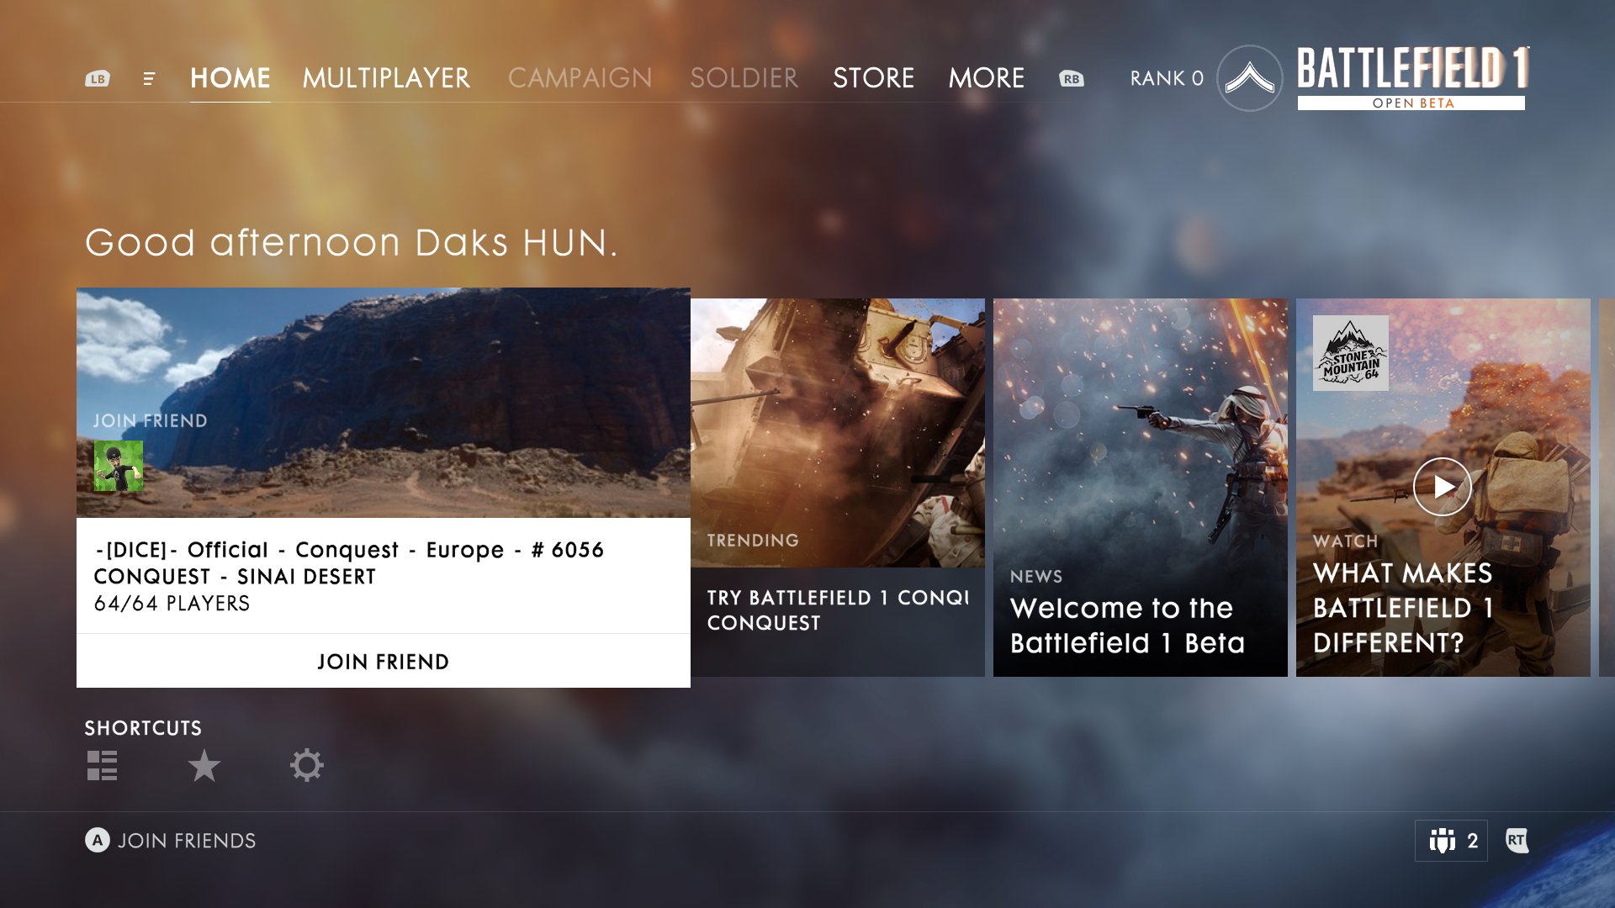Click the A button Join Friends prompt
Image resolution: width=1615 pixels, height=908 pixels.
coord(171,841)
